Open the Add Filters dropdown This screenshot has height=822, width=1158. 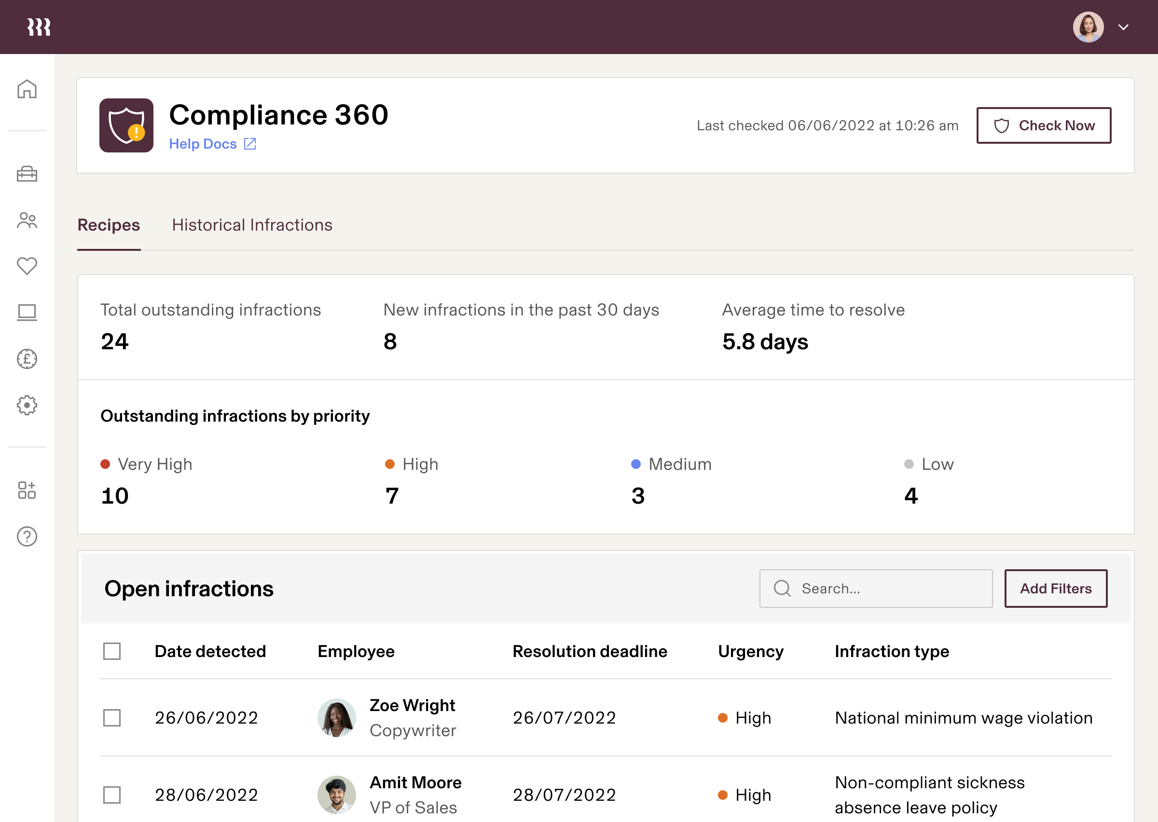tap(1056, 589)
